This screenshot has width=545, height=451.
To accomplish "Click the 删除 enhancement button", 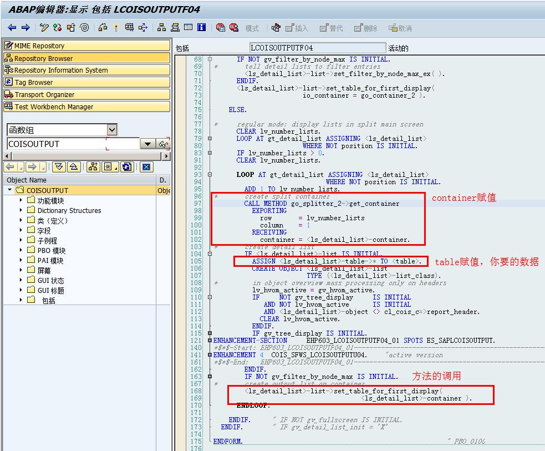I will [366, 28].
